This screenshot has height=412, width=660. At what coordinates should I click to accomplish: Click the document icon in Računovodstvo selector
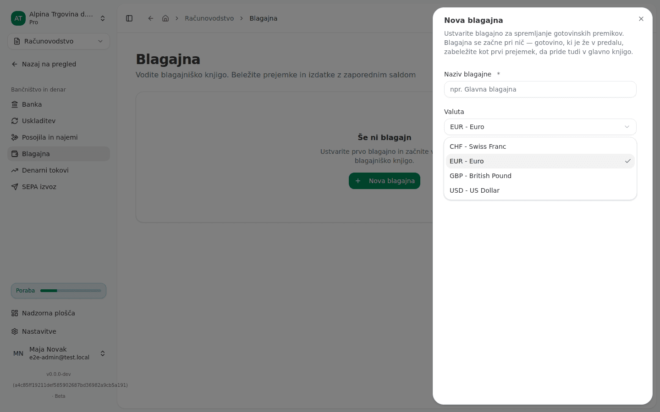(x=17, y=41)
